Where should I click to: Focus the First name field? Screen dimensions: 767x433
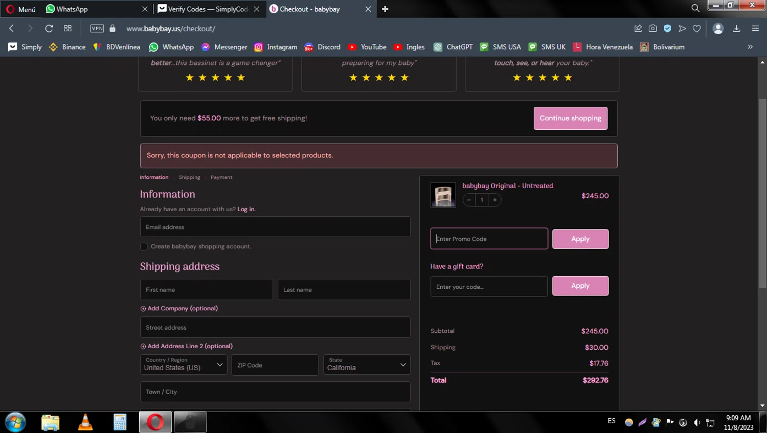(x=207, y=289)
